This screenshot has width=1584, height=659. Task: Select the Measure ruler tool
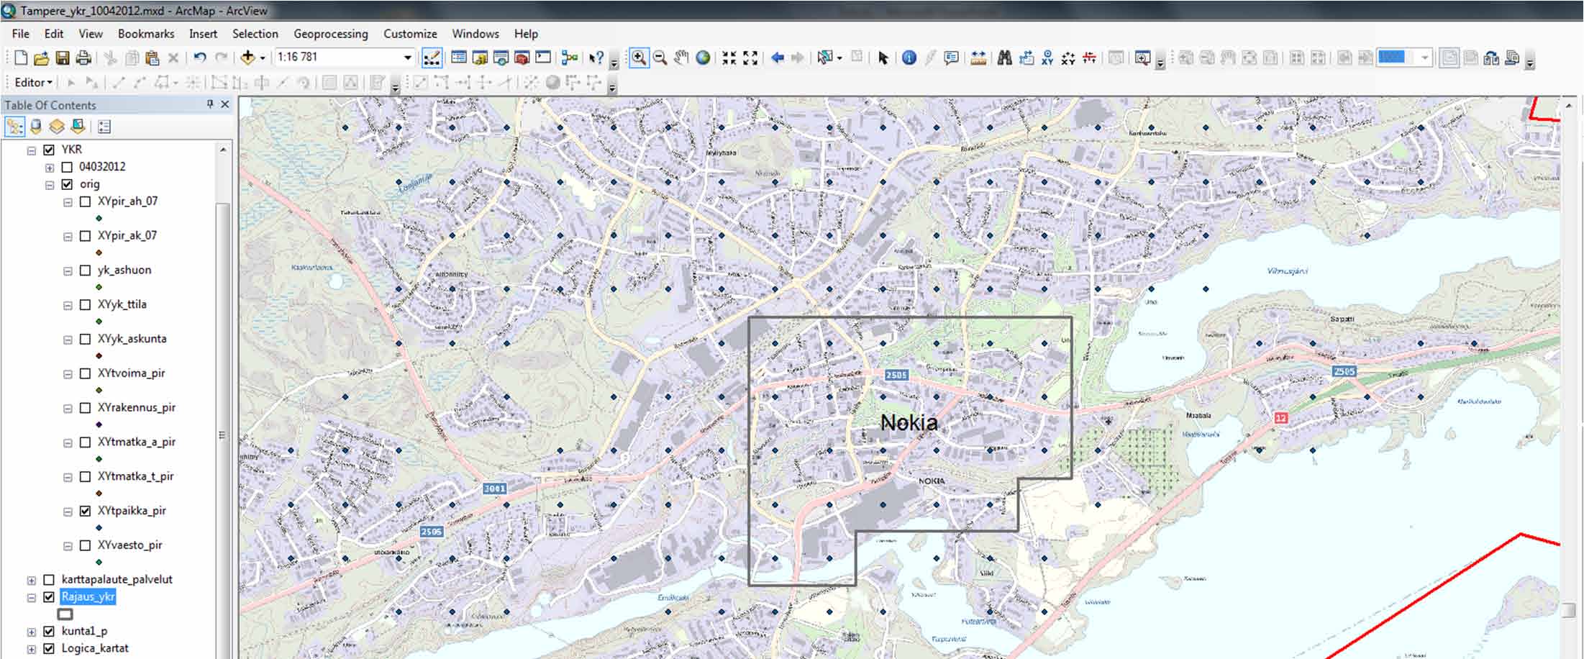tap(978, 58)
